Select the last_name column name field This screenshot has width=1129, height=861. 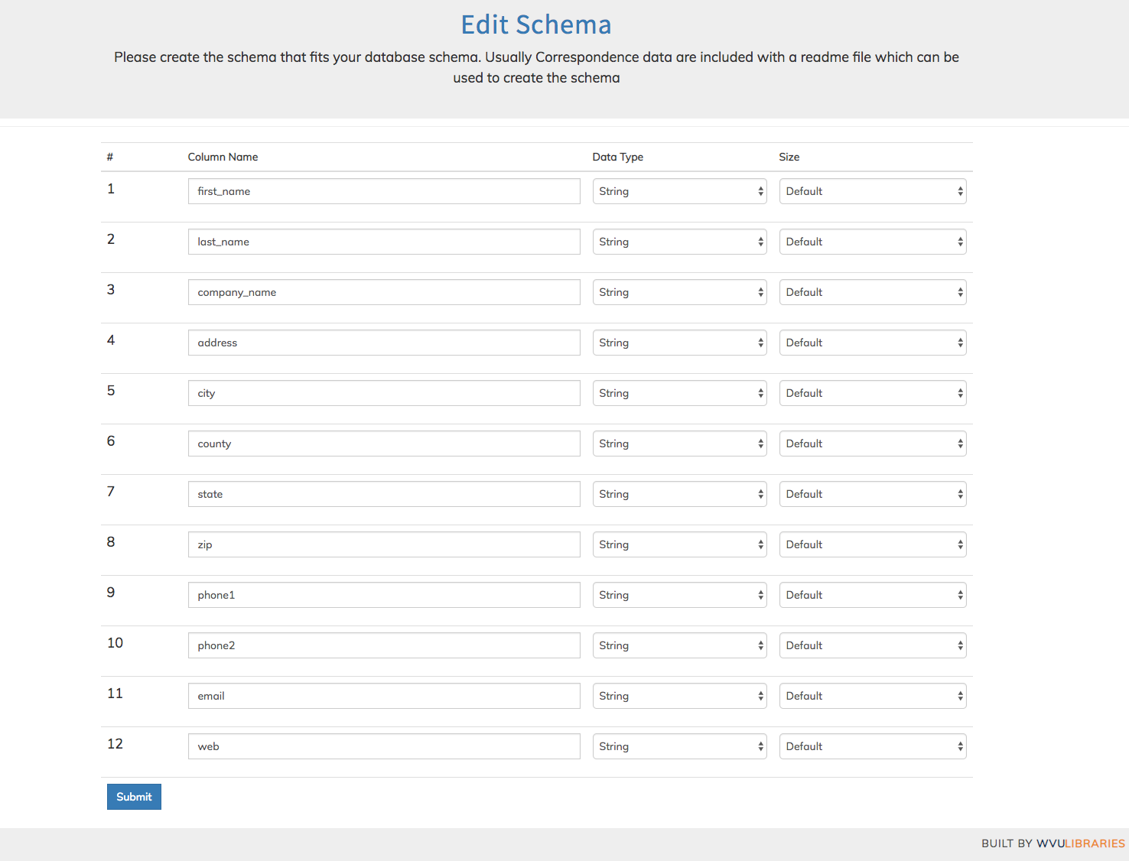tap(383, 241)
